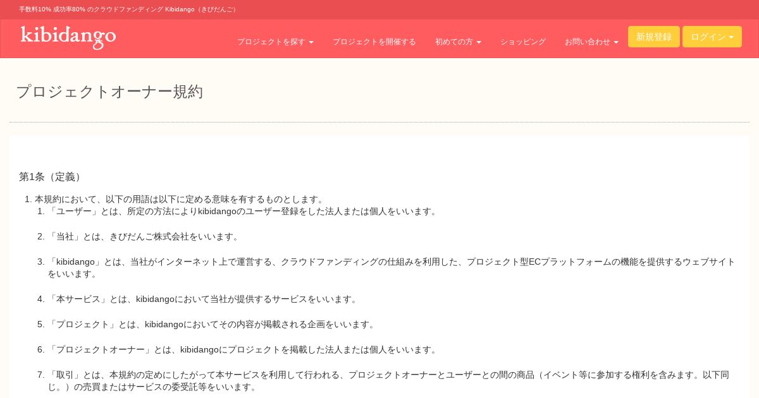Open the プロジェクトを探す dropdown menu

pyautogui.click(x=275, y=42)
